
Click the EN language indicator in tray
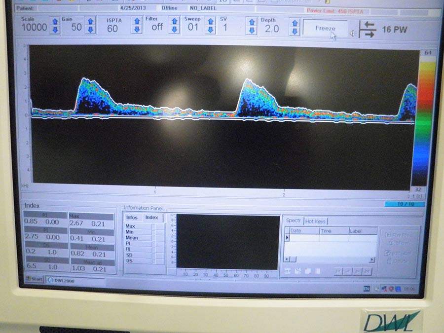(x=367, y=289)
